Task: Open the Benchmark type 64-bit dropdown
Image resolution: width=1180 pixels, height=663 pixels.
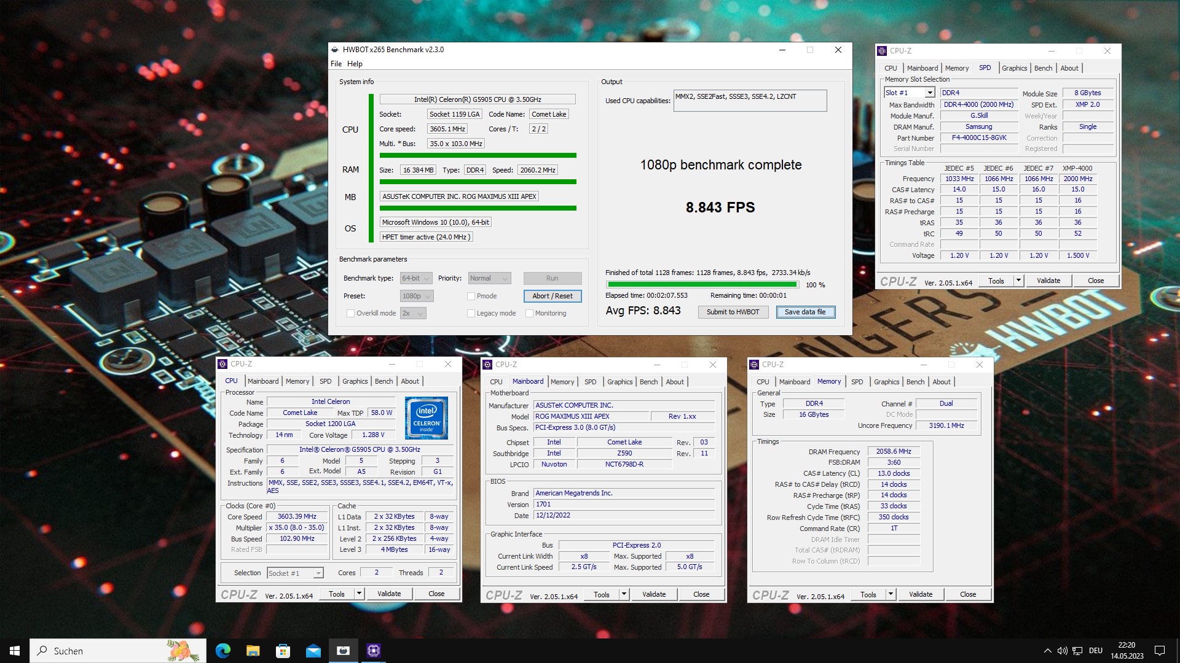Action: [416, 278]
